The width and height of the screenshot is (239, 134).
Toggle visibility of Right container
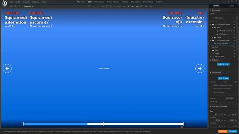click(x=215, y=37)
